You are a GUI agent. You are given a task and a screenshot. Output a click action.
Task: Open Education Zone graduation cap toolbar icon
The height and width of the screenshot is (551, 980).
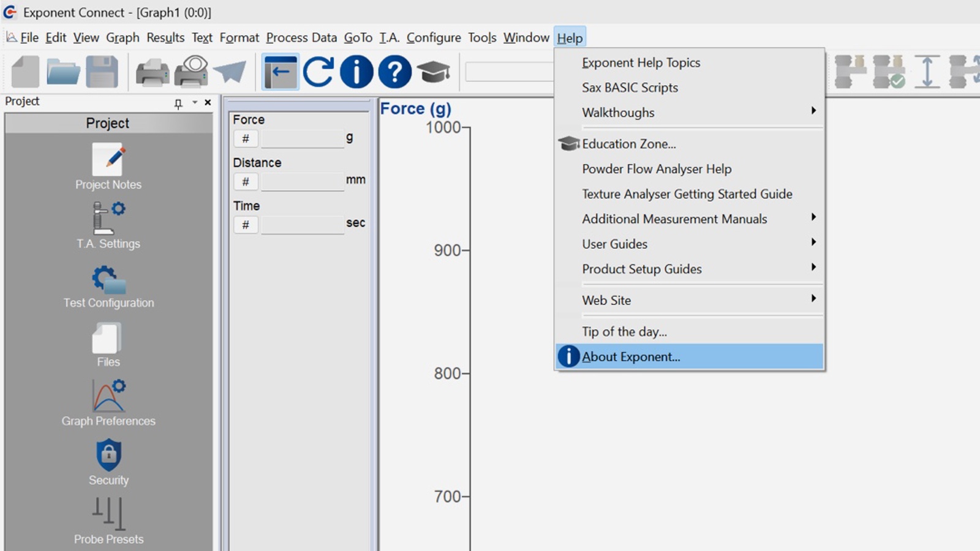click(x=434, y=72)
